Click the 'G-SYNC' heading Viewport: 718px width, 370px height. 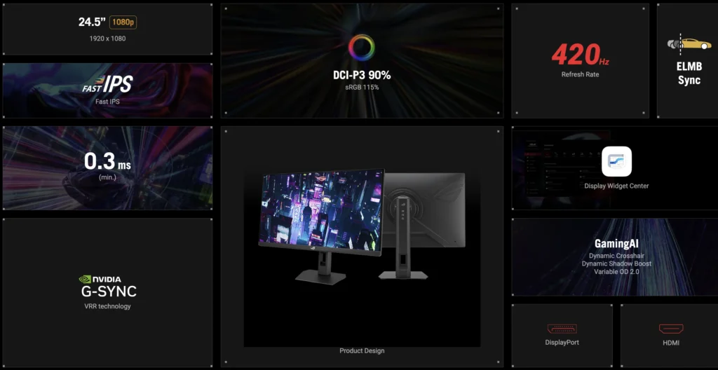click(109, 292)
